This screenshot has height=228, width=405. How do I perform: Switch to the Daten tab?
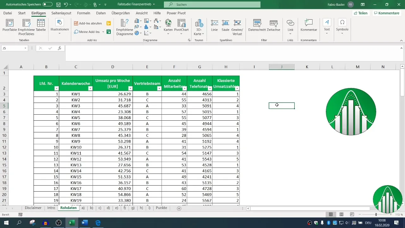pyautogui.click(x=101, y=13)
